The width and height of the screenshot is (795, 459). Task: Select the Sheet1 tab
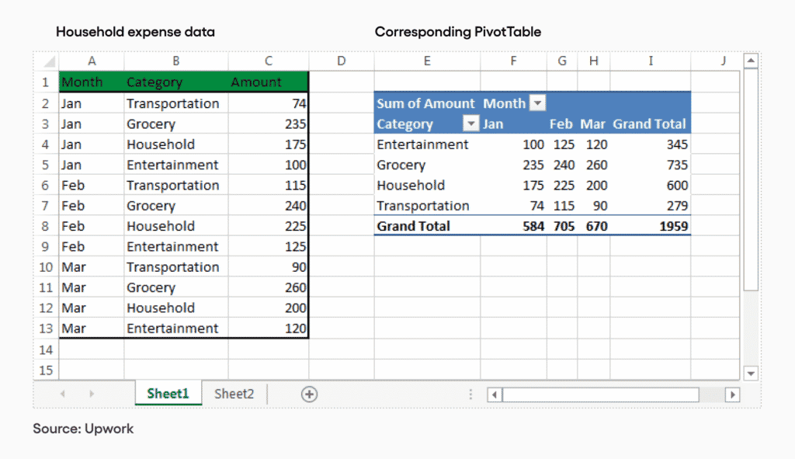(x=168, y=394)
